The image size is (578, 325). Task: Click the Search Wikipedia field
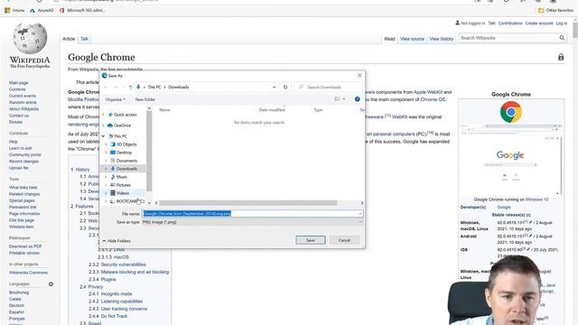[x=508, y=38]
